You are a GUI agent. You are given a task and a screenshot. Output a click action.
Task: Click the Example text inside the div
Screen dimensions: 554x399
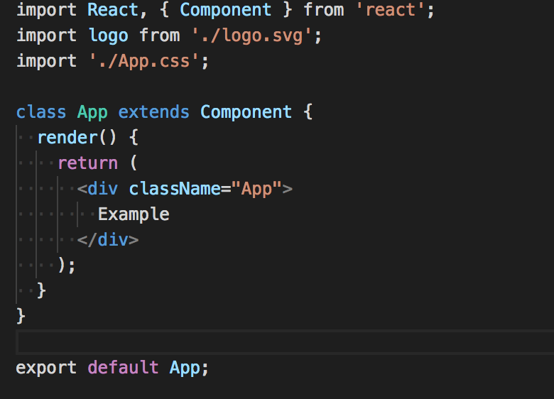[134, 214]
